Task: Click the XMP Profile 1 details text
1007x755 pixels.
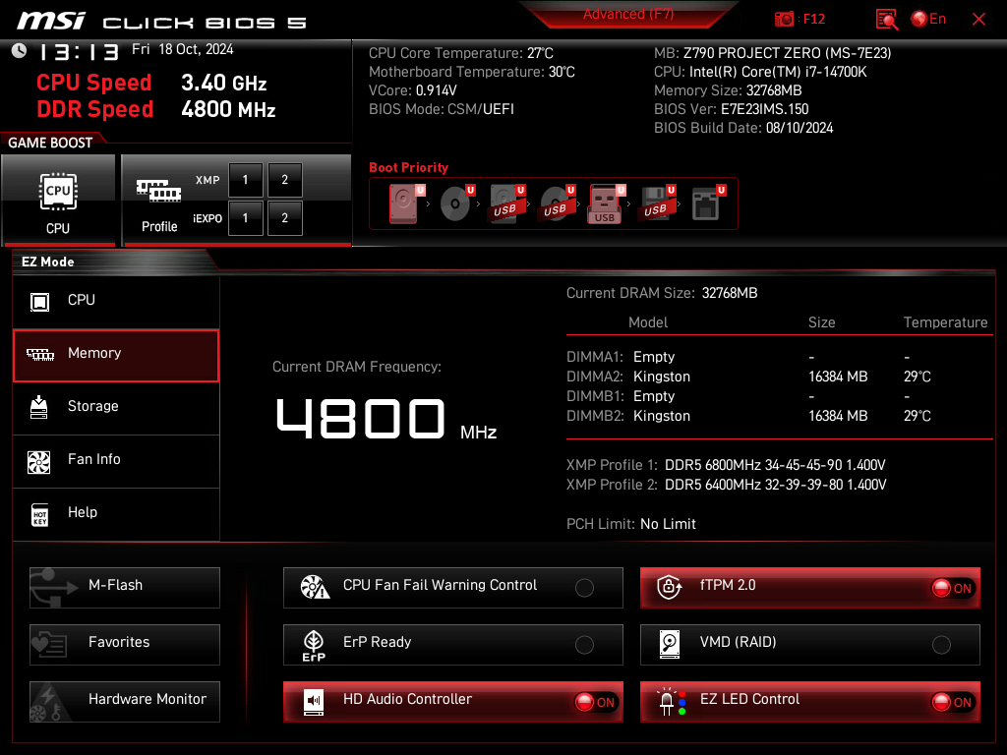Action: point(775,465)
